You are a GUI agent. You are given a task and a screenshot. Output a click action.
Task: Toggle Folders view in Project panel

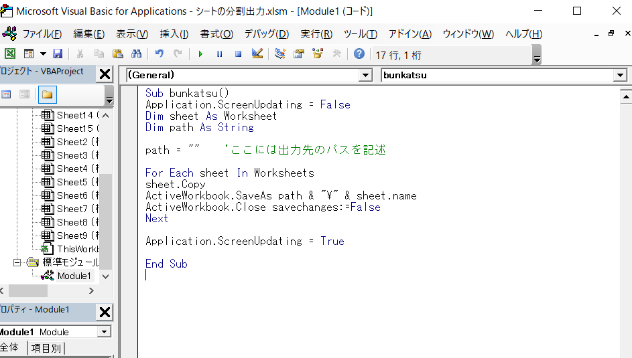(47, 94)
